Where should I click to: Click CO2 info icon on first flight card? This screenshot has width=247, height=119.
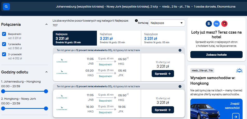(x=180, y=50)
